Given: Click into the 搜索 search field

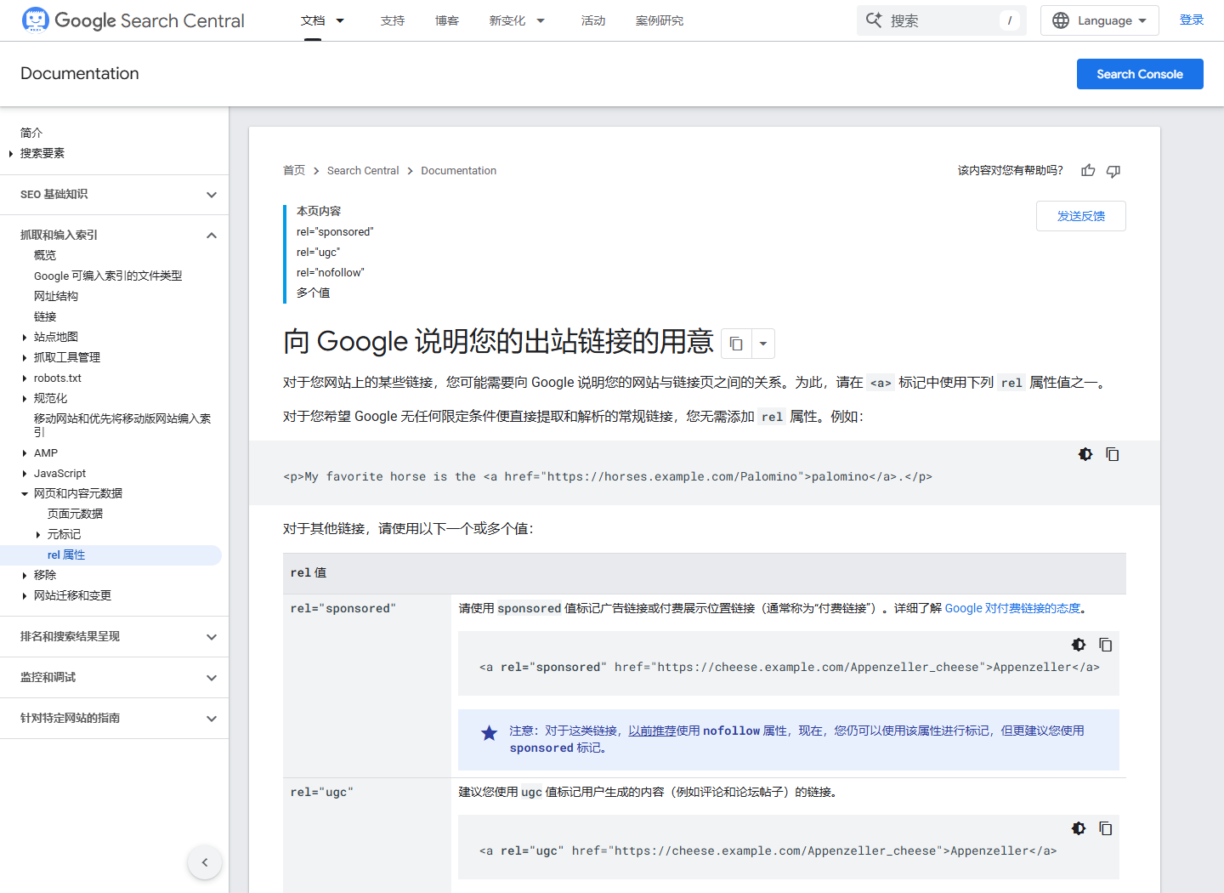Looking at the screenshot, I should click(941, 20).
